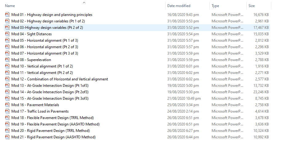Select Mod 13 - At-Grade Intersection Design (Pt 1of3)

(x=50, y=86)
